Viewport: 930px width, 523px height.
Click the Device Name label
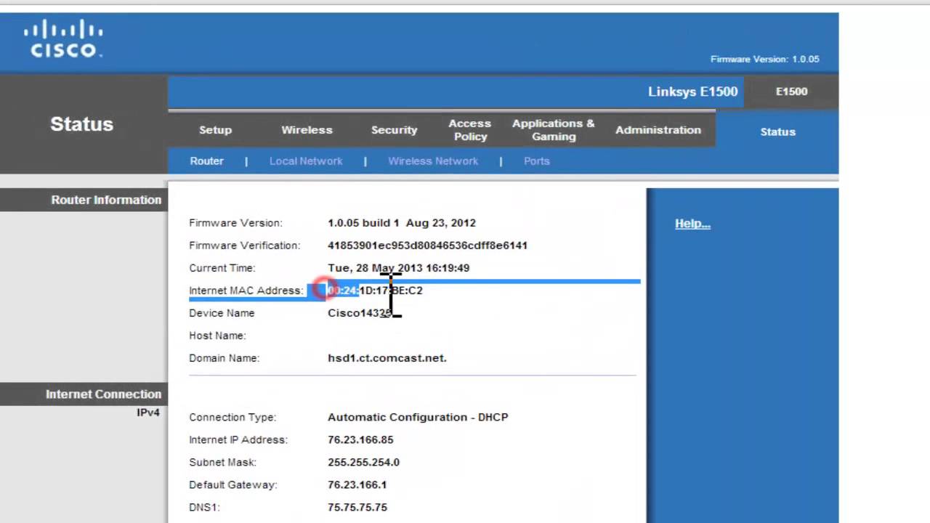tap(222, 313)
